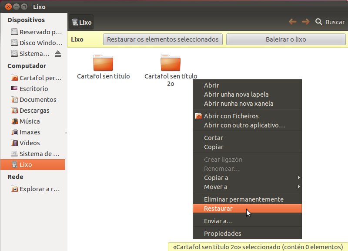
Task: Click the Sistema… drive icon in Dispositivos
Action: (x=14, y=53)
